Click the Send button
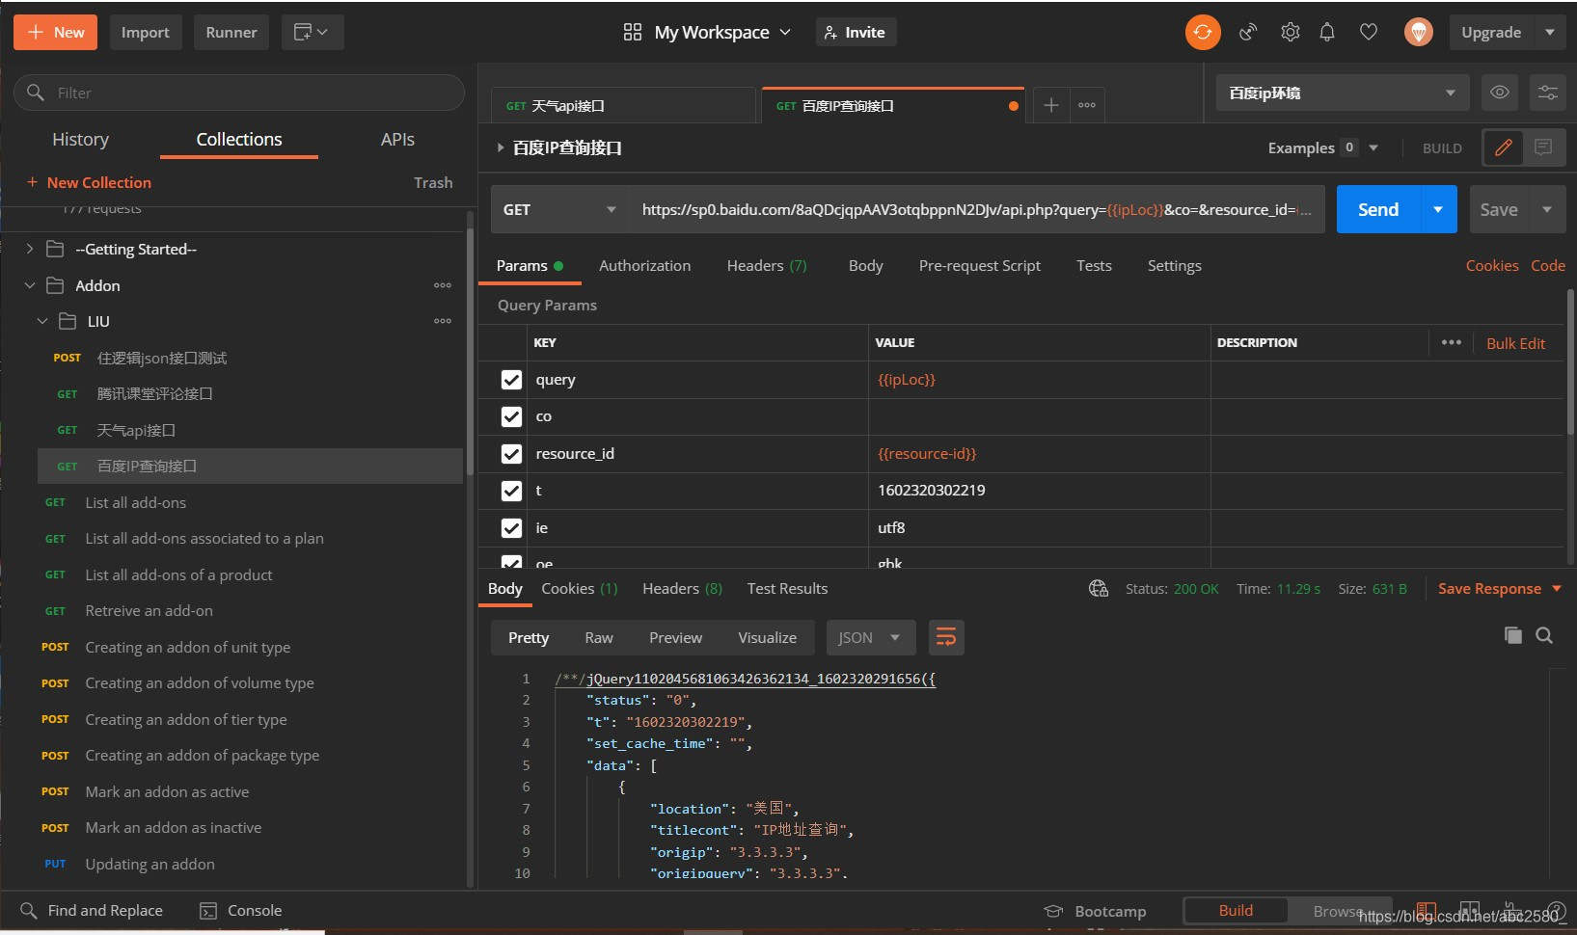This screenshot has height=935, width=1577. pos(1378,209)
